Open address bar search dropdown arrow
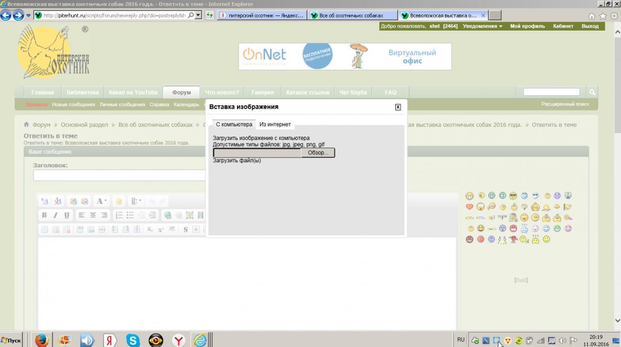This screenshot has width=621, height=347. pyautogui.click(x=198, y=16)
